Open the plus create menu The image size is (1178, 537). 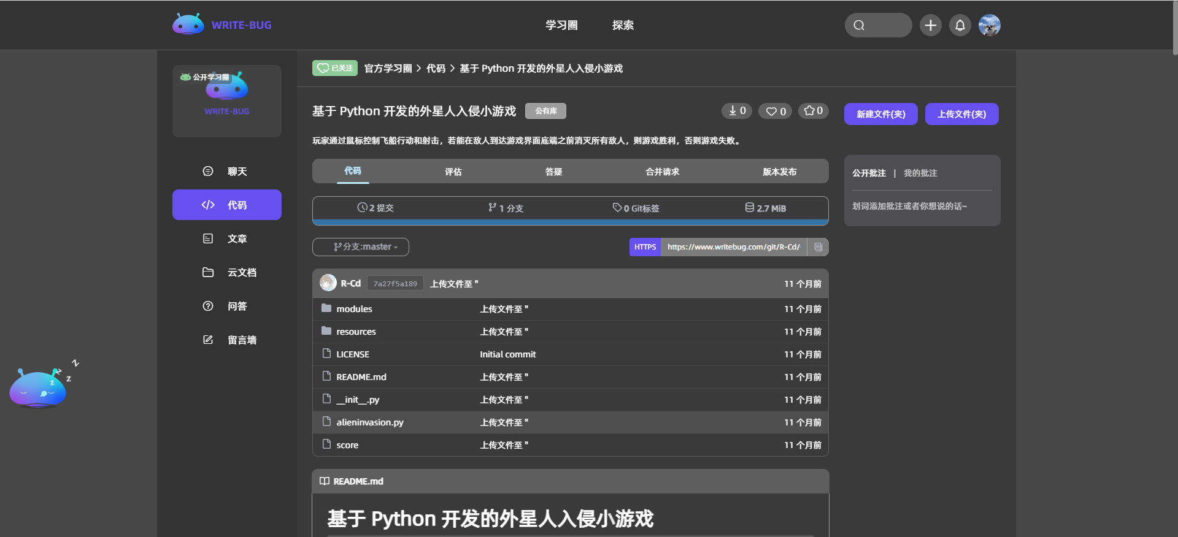[931, 25]
